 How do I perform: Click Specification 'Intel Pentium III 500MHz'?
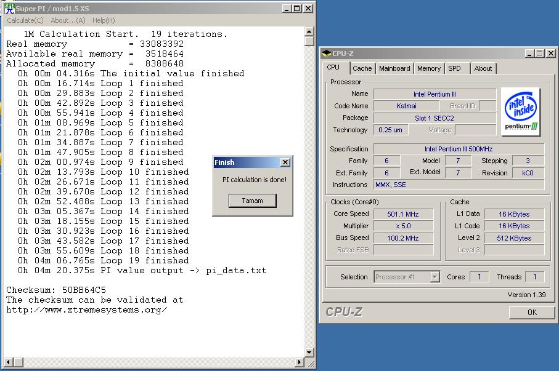click(459, 149)
